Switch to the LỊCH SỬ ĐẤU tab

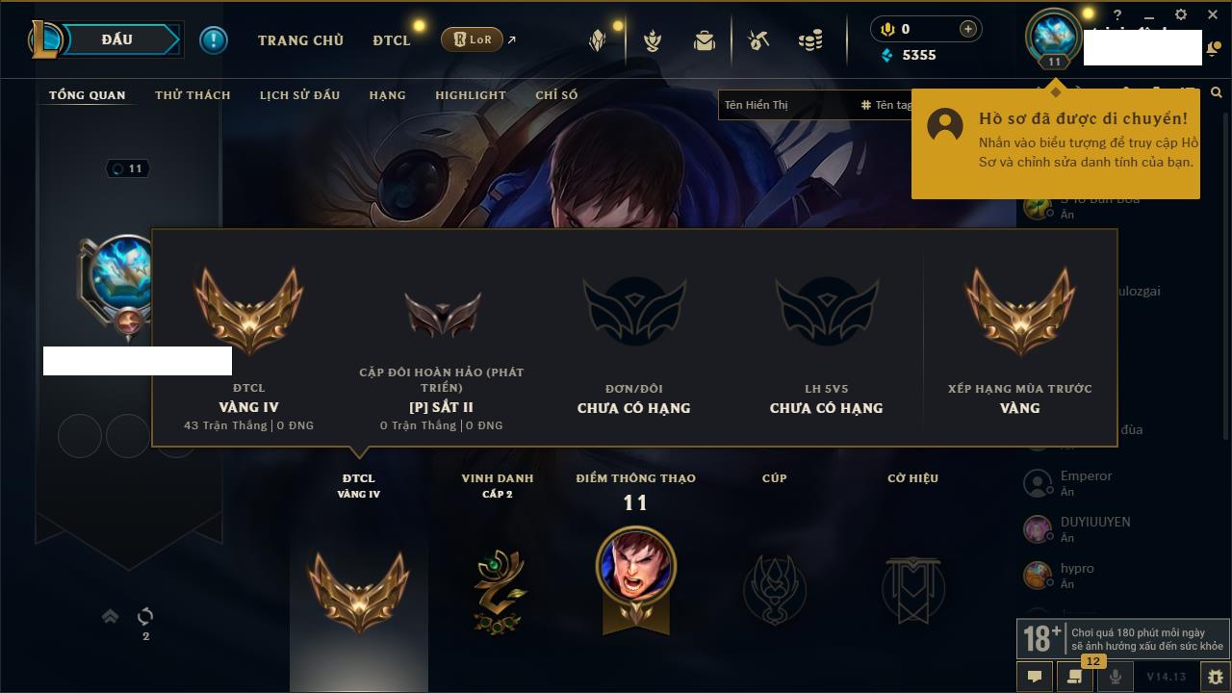click(299, 95)
